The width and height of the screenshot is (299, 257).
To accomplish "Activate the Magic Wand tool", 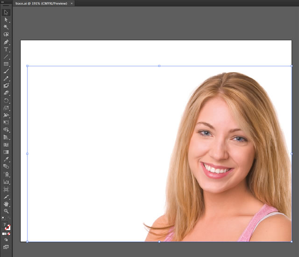I will pyautogui.click(x=6, y=27).
